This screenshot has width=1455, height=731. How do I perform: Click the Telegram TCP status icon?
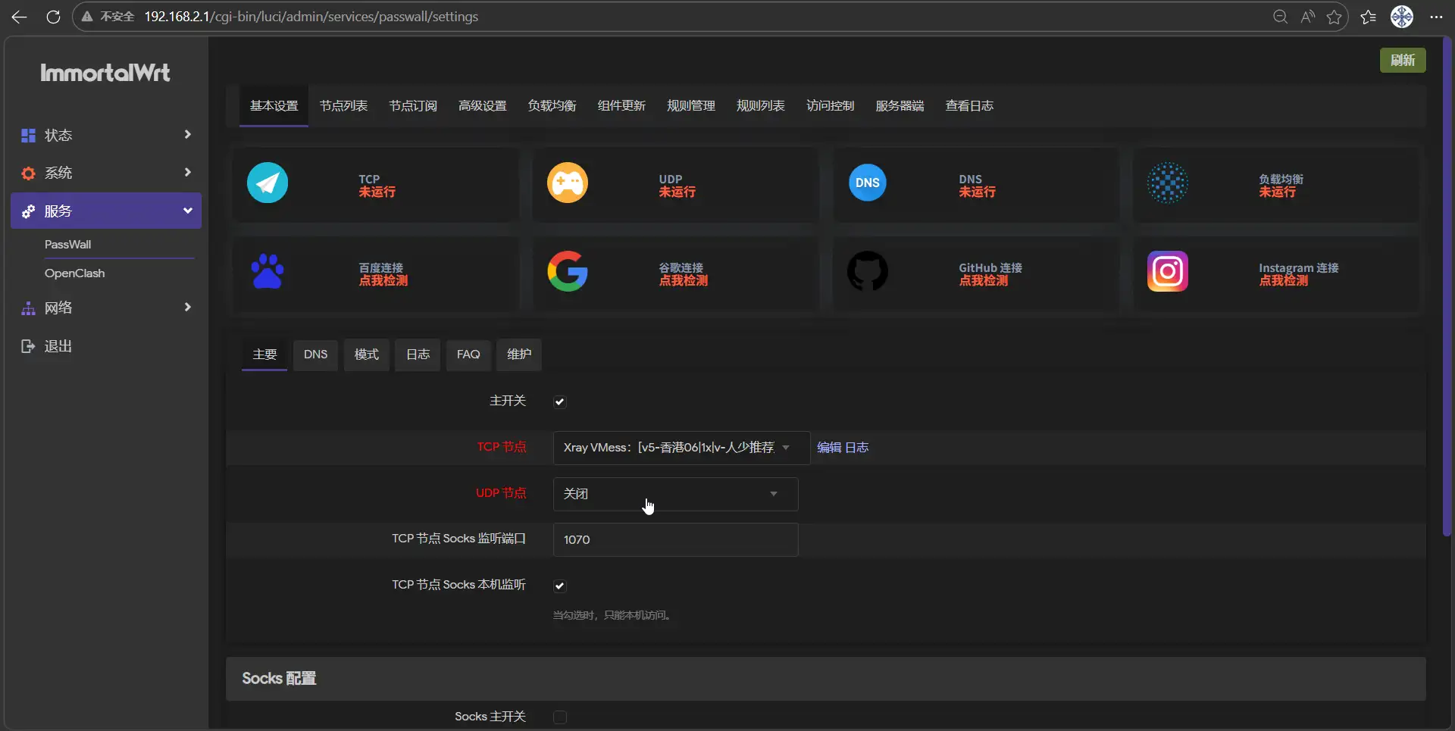(268, 183)
